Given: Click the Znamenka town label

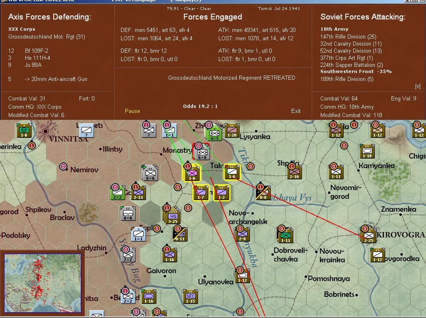Looking at the screenshot, I should click(398, 209).
